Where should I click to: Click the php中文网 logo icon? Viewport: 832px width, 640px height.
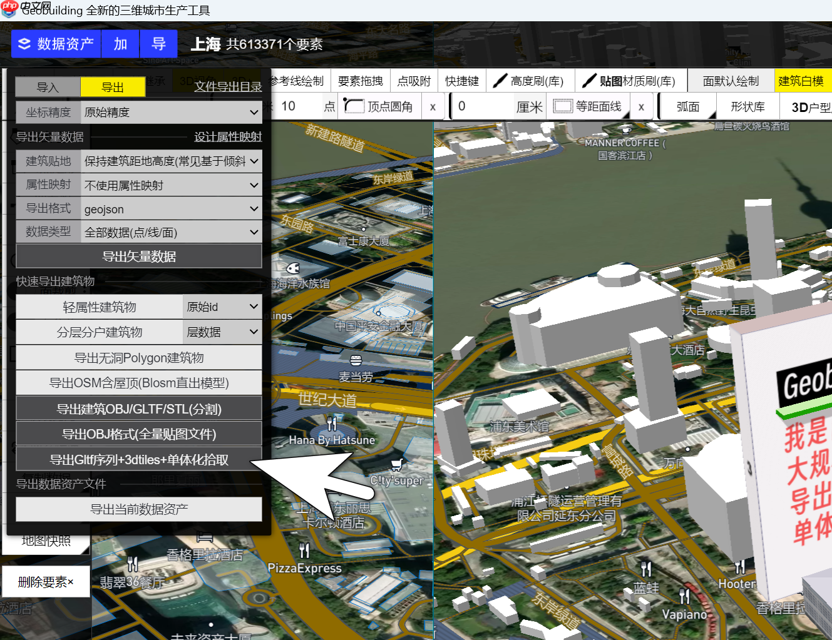tap(8, 10)
